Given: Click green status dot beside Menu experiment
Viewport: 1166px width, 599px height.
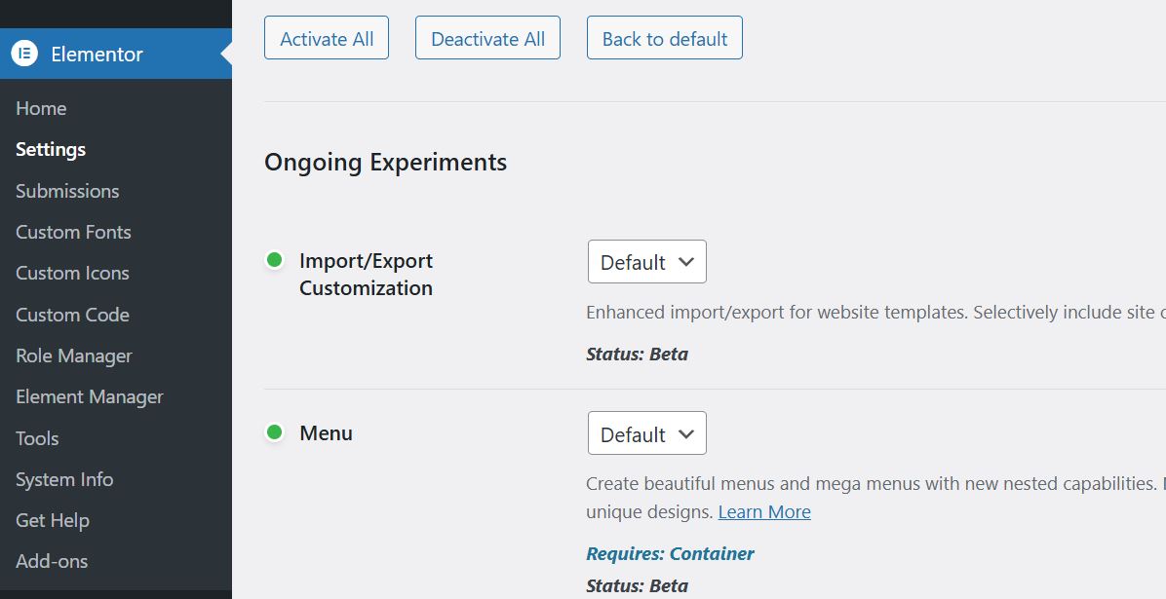Looking at the screenshot, I should point(275,432).
